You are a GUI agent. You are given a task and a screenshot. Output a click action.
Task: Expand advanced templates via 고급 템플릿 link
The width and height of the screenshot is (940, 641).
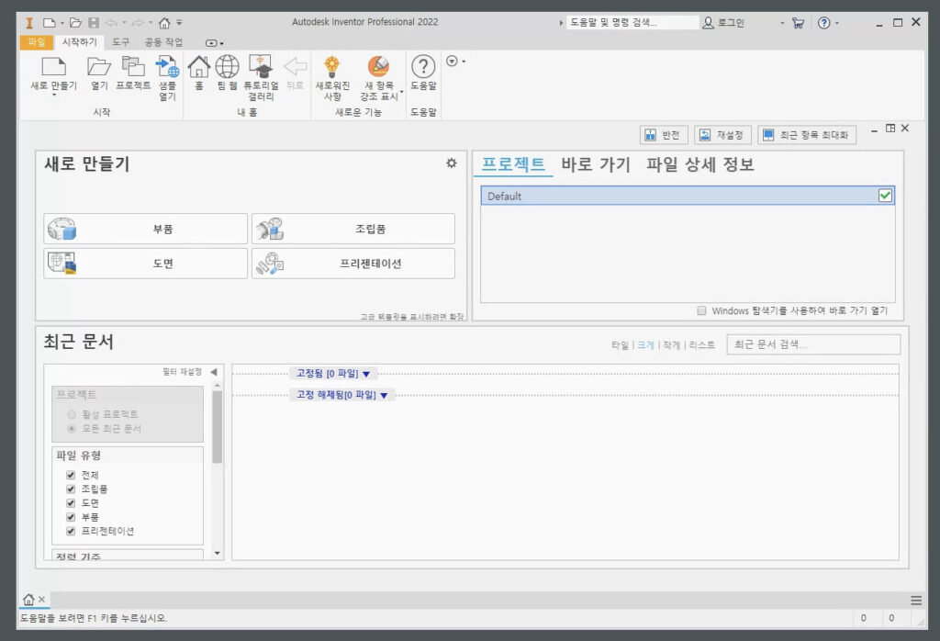(412, 316)
